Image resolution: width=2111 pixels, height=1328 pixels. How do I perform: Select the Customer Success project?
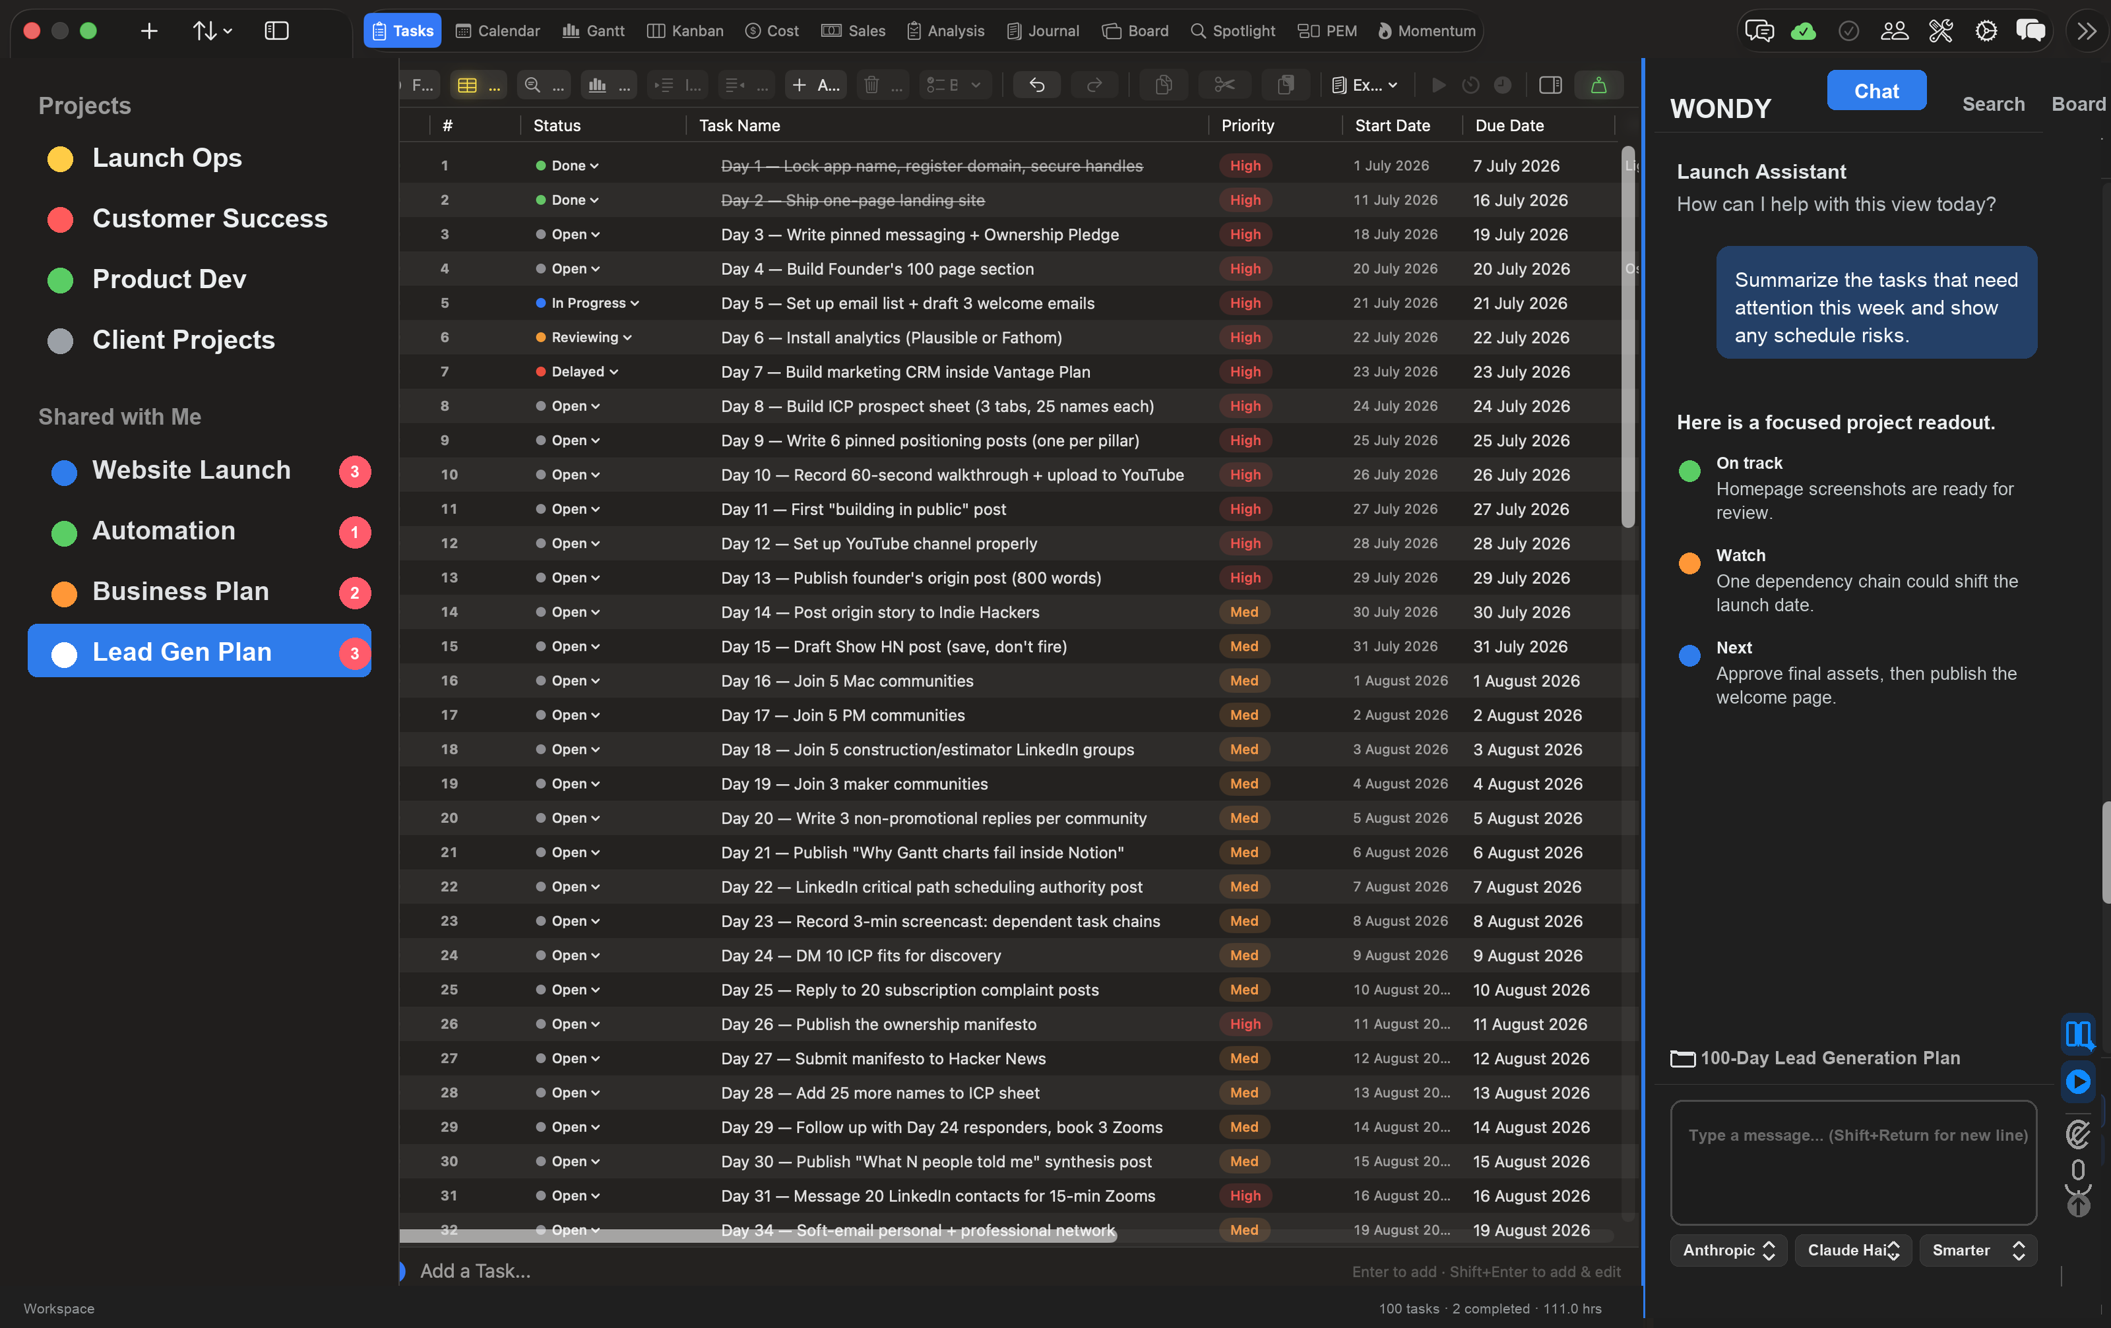click(200, 218)
